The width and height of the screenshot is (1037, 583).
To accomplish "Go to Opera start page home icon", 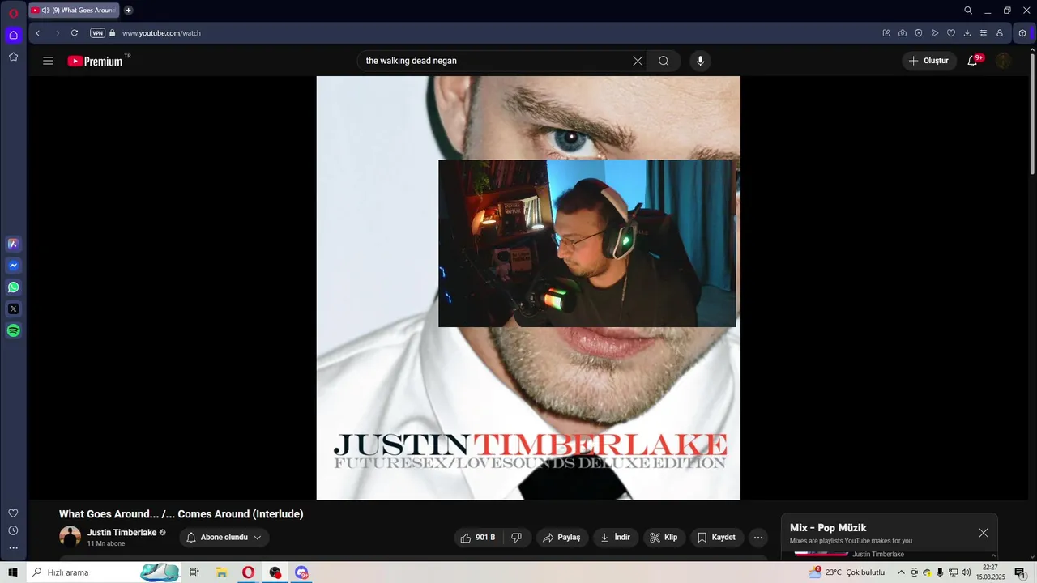I will (13, 35).
